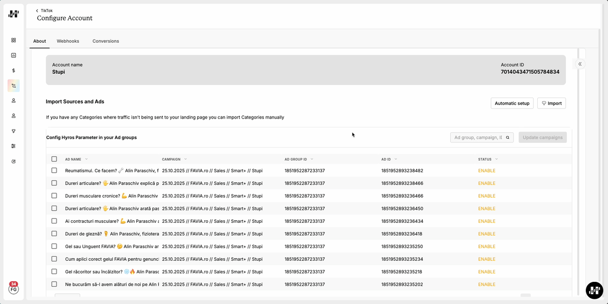Screen dimensions: 608x304
Task: Click the dollar sign sales icon
Action: tap(14, 71)
